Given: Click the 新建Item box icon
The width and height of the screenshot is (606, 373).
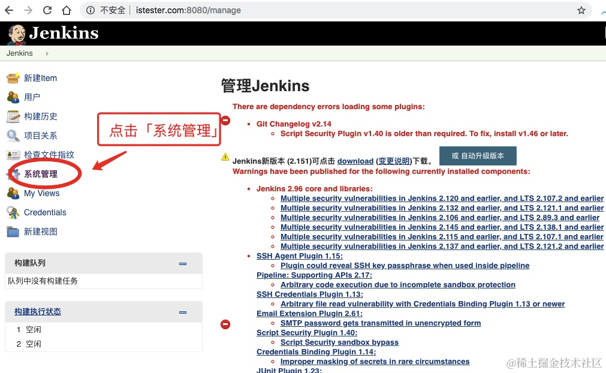Looking at the screenshot, I should (x=13, y=78).
